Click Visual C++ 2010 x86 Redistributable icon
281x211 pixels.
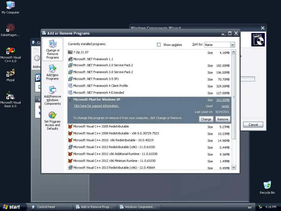point(70,140)
